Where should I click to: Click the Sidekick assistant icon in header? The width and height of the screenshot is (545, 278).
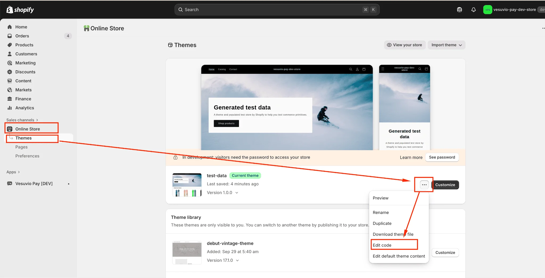[459, 10]
